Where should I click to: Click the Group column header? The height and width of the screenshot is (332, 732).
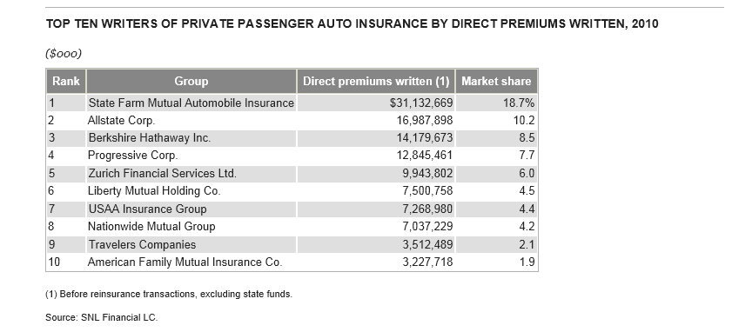click(x=191, y=81)
